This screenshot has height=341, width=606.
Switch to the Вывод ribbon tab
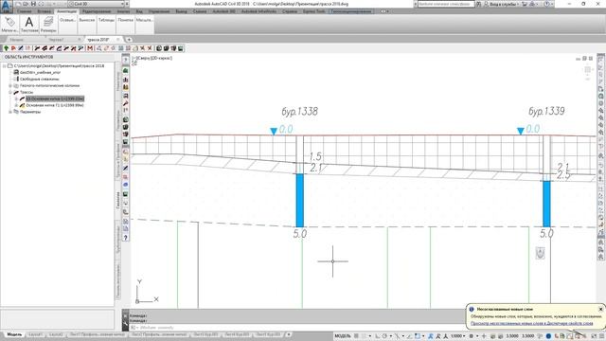click(181, 11)
